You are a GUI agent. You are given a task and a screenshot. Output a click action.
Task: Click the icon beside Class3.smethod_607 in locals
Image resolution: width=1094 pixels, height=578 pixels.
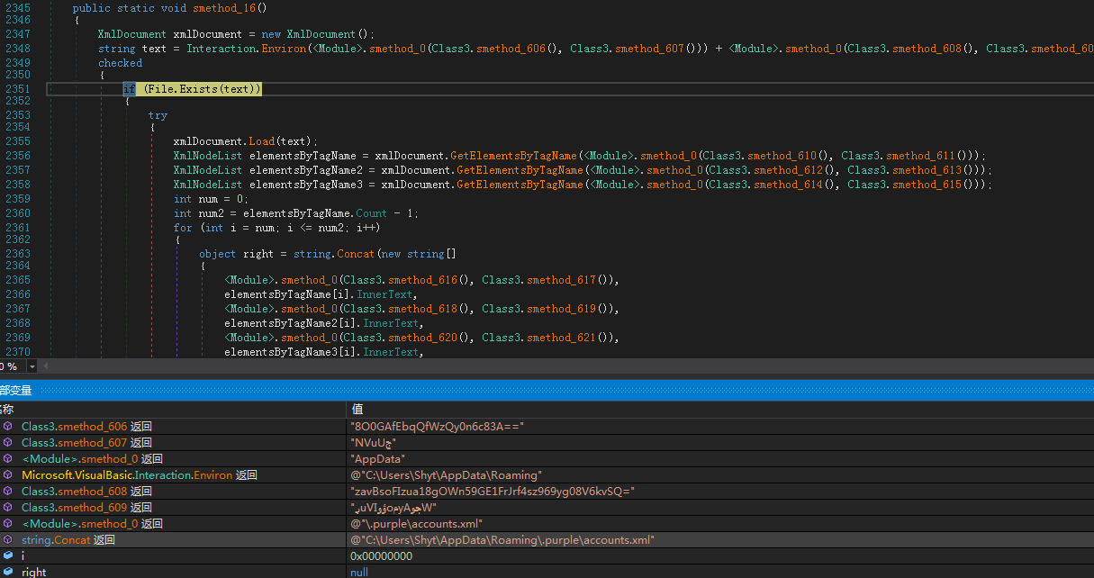click(7, 443)
